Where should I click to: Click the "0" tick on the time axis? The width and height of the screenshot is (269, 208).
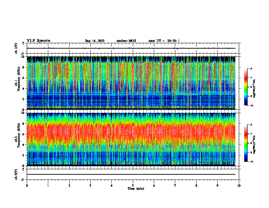[27, 186]
